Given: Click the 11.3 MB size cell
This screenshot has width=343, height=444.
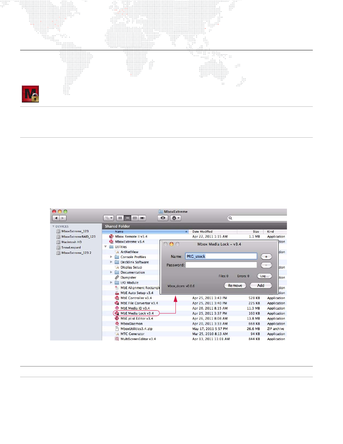Looking at the screenshot, I should click(x=253, y=308).
